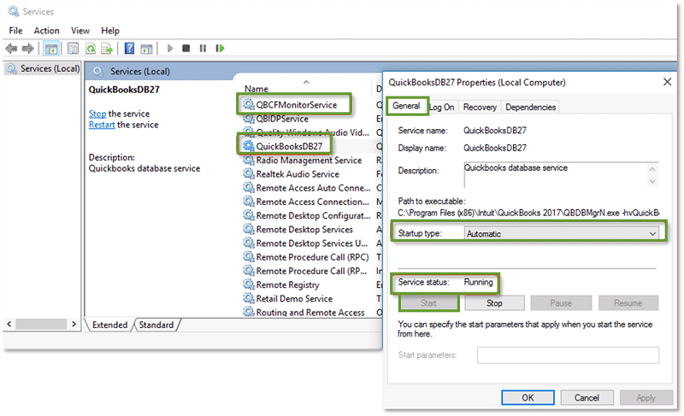Click the Export List toolbar icon
The image size is (684, 416).
pos(107,49)
